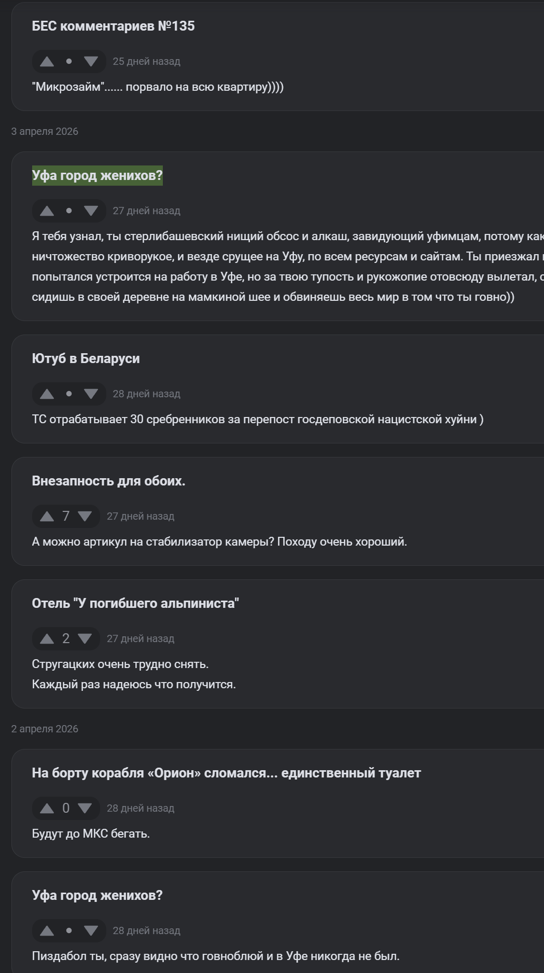Viewport: 544px width, 973px height.
Task: Upvote the highlighted «Уфа город женихов?» comment
Action: click(x=47, y=211)
